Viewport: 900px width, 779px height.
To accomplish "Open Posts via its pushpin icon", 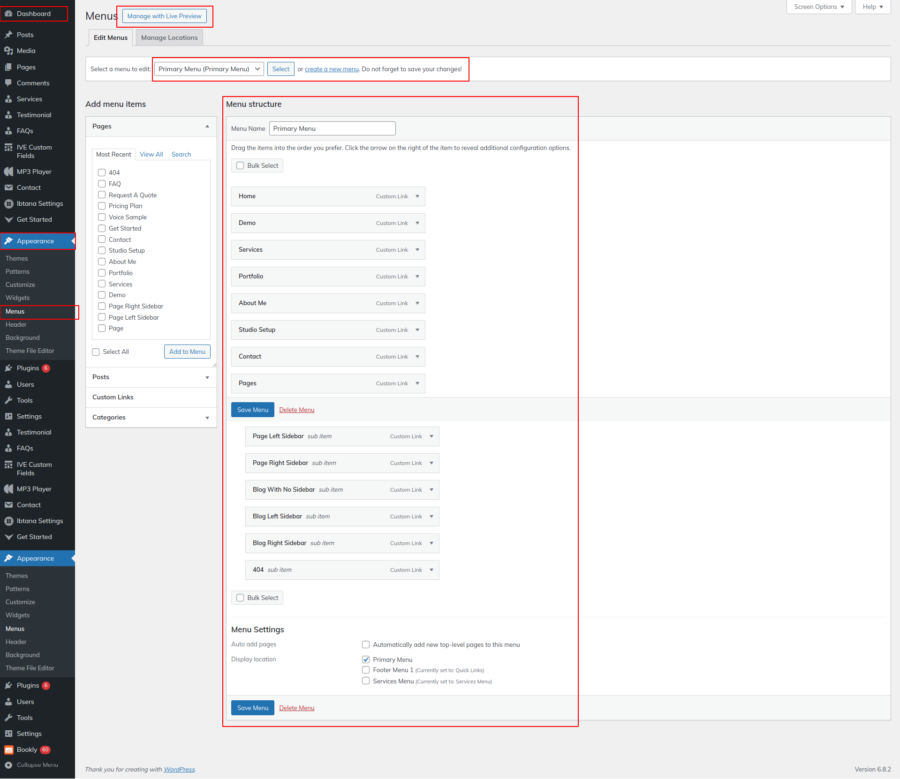I will click(8, 35).
